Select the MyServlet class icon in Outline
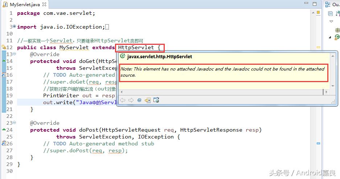Image resolution: width=340 pixels, height=179 pixels. [x=337, y=37]
